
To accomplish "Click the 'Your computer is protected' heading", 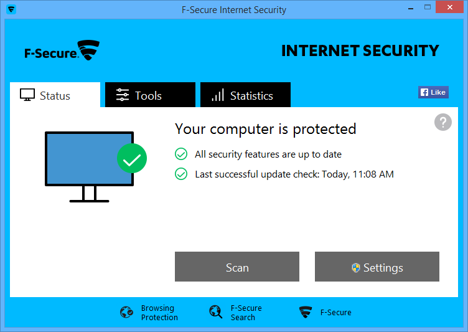I will 266,129.
